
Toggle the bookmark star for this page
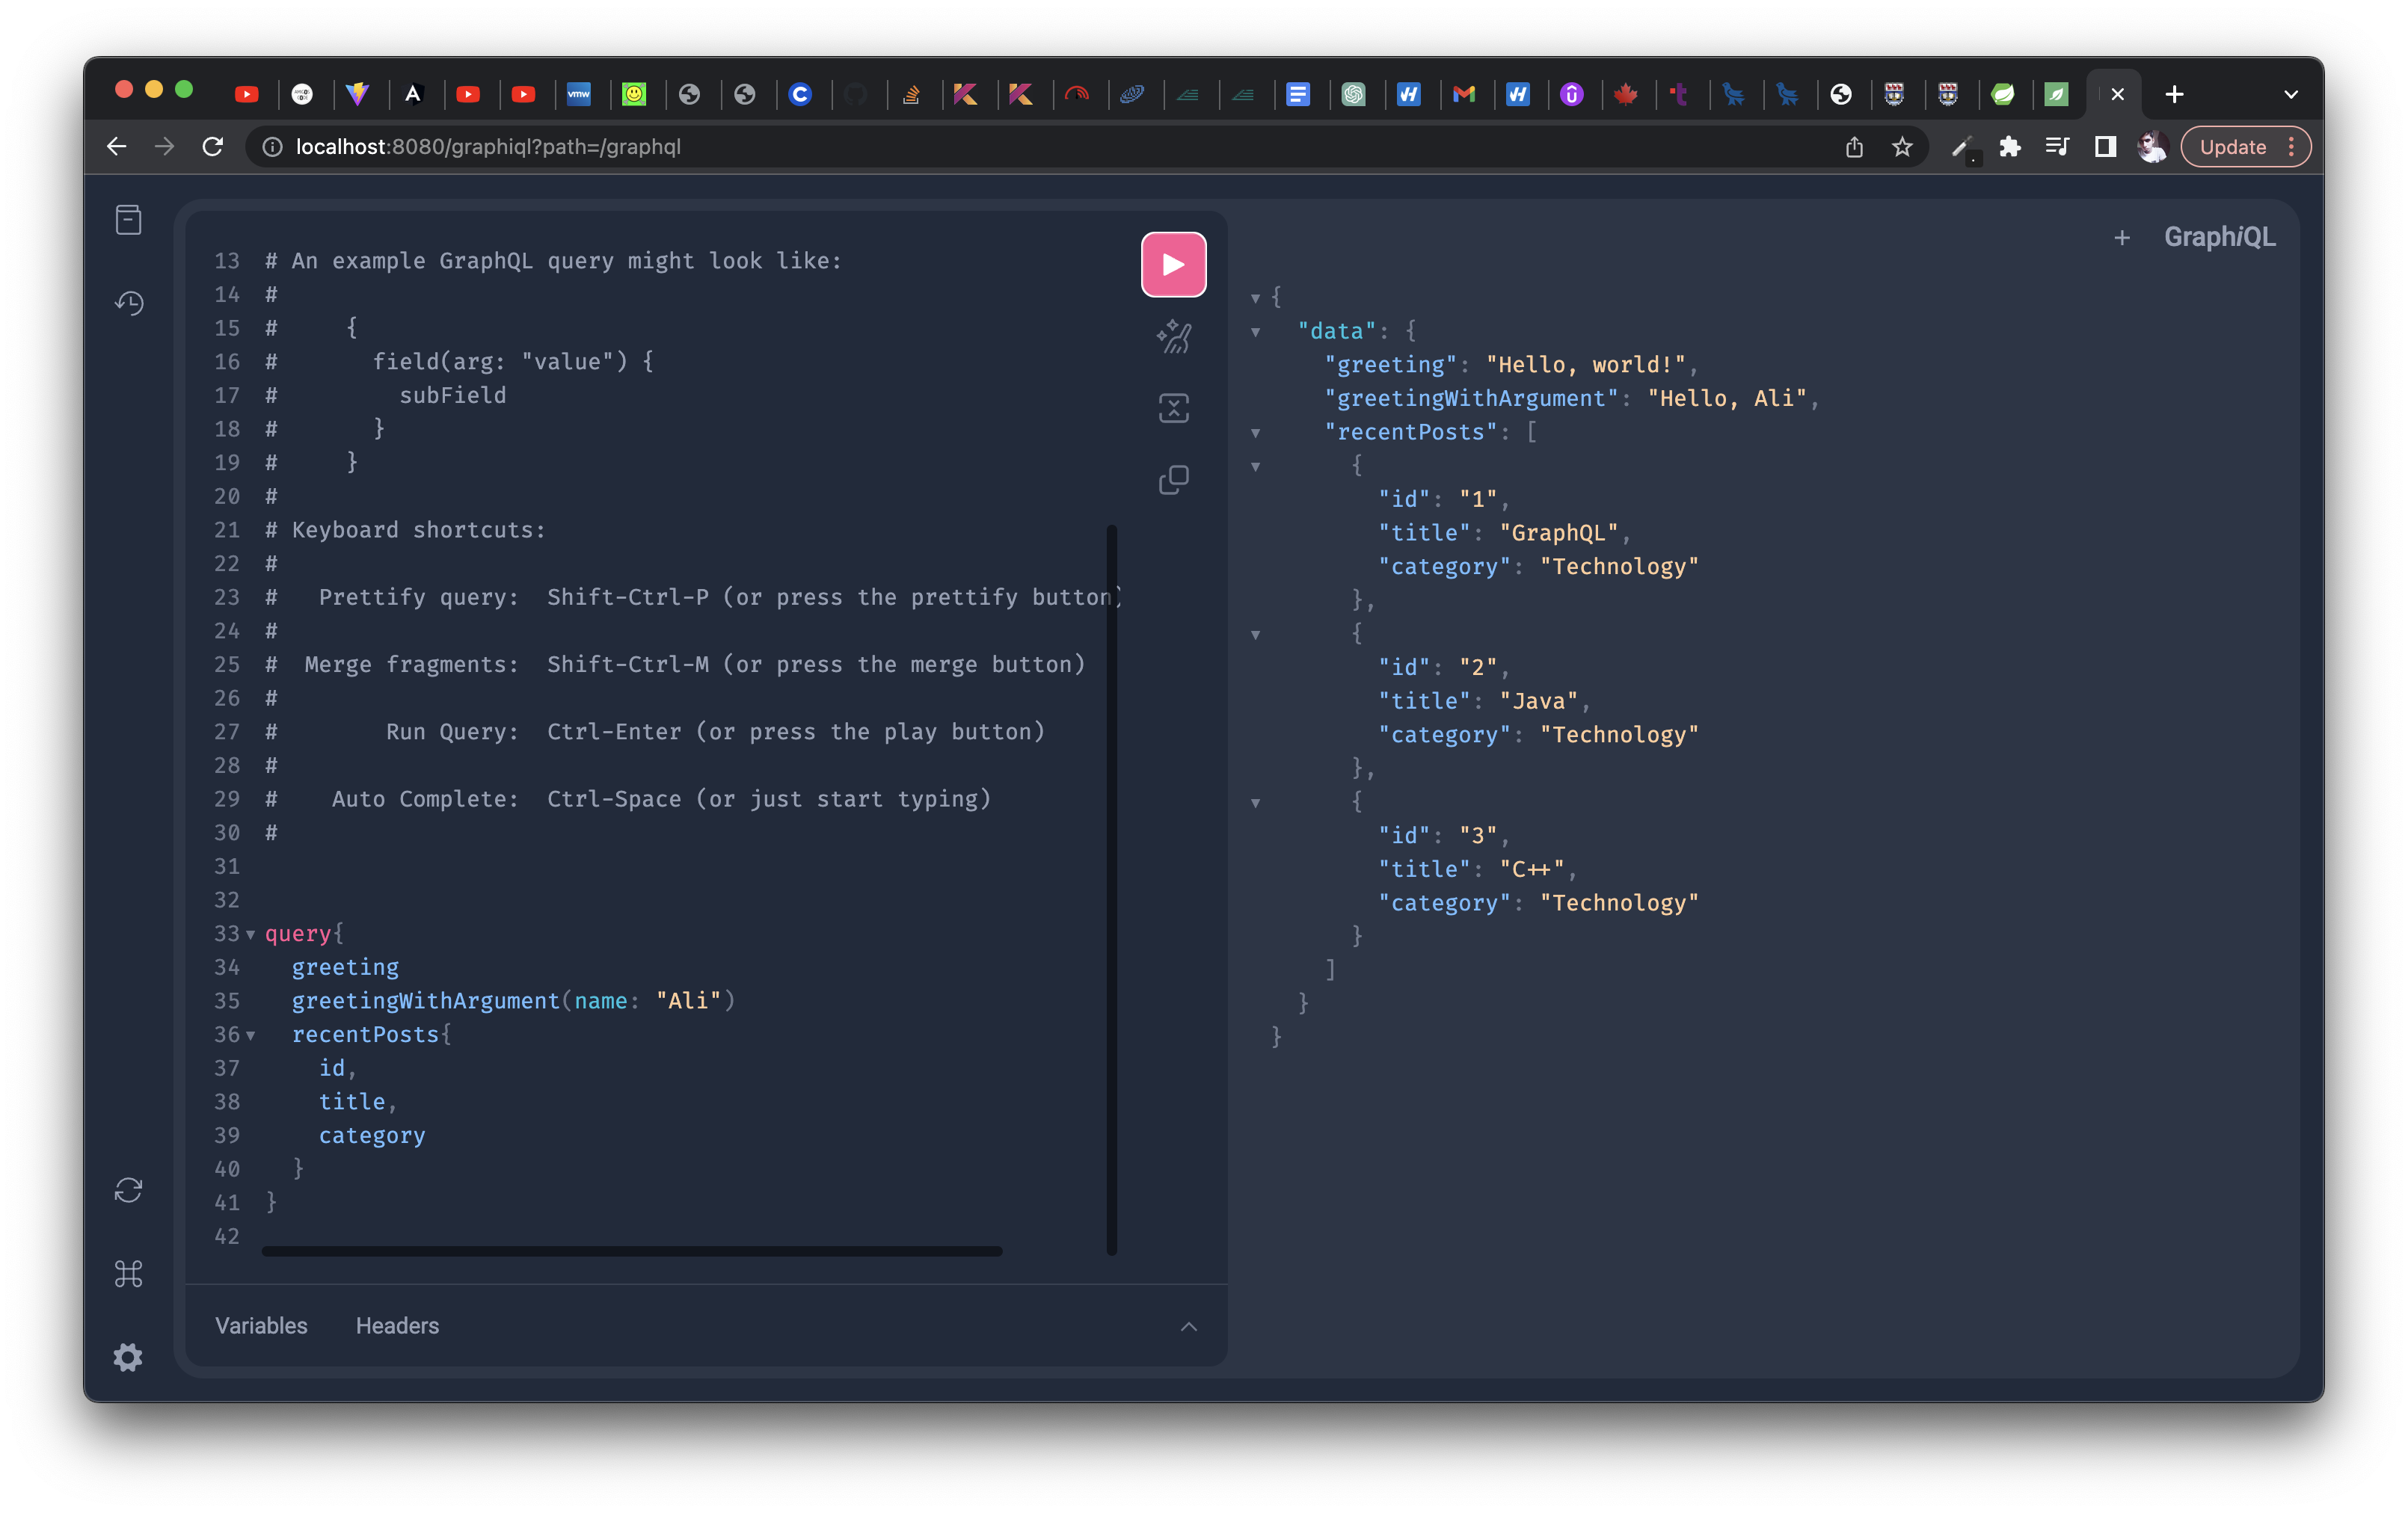tap(1901, 147)
